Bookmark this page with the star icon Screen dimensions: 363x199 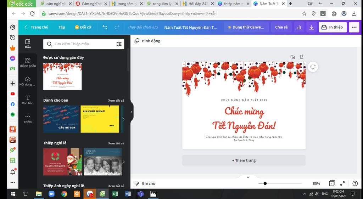click(304, 14)
